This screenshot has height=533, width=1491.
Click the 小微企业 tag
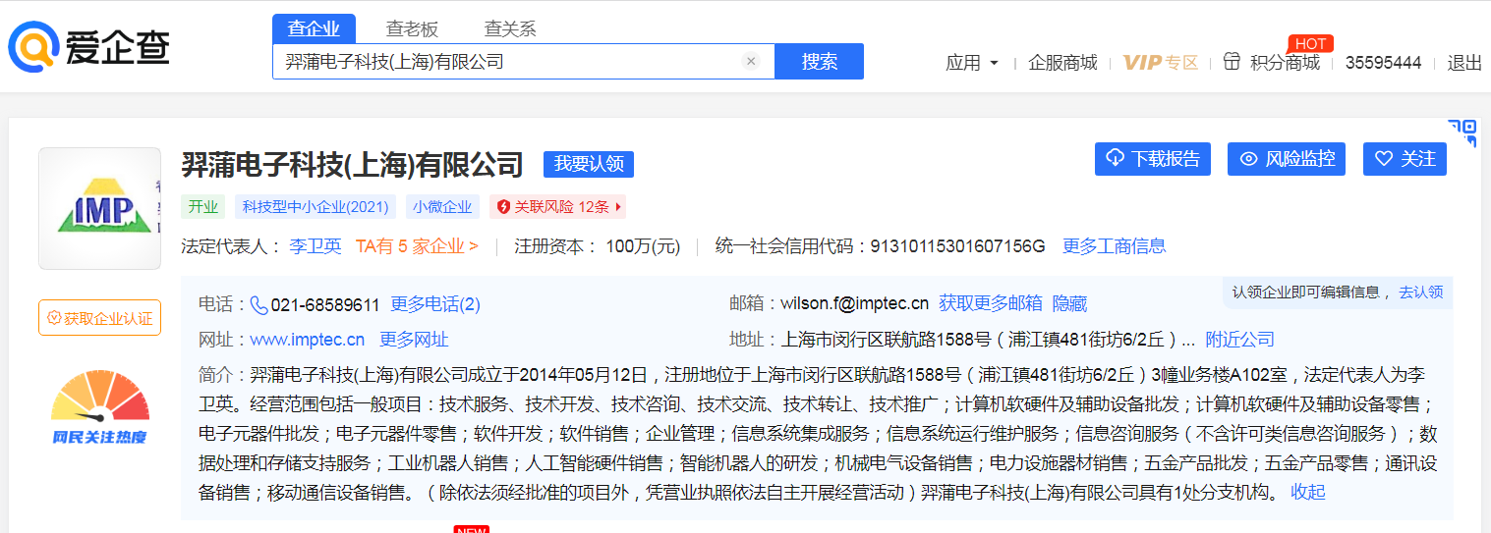point(442,207)
